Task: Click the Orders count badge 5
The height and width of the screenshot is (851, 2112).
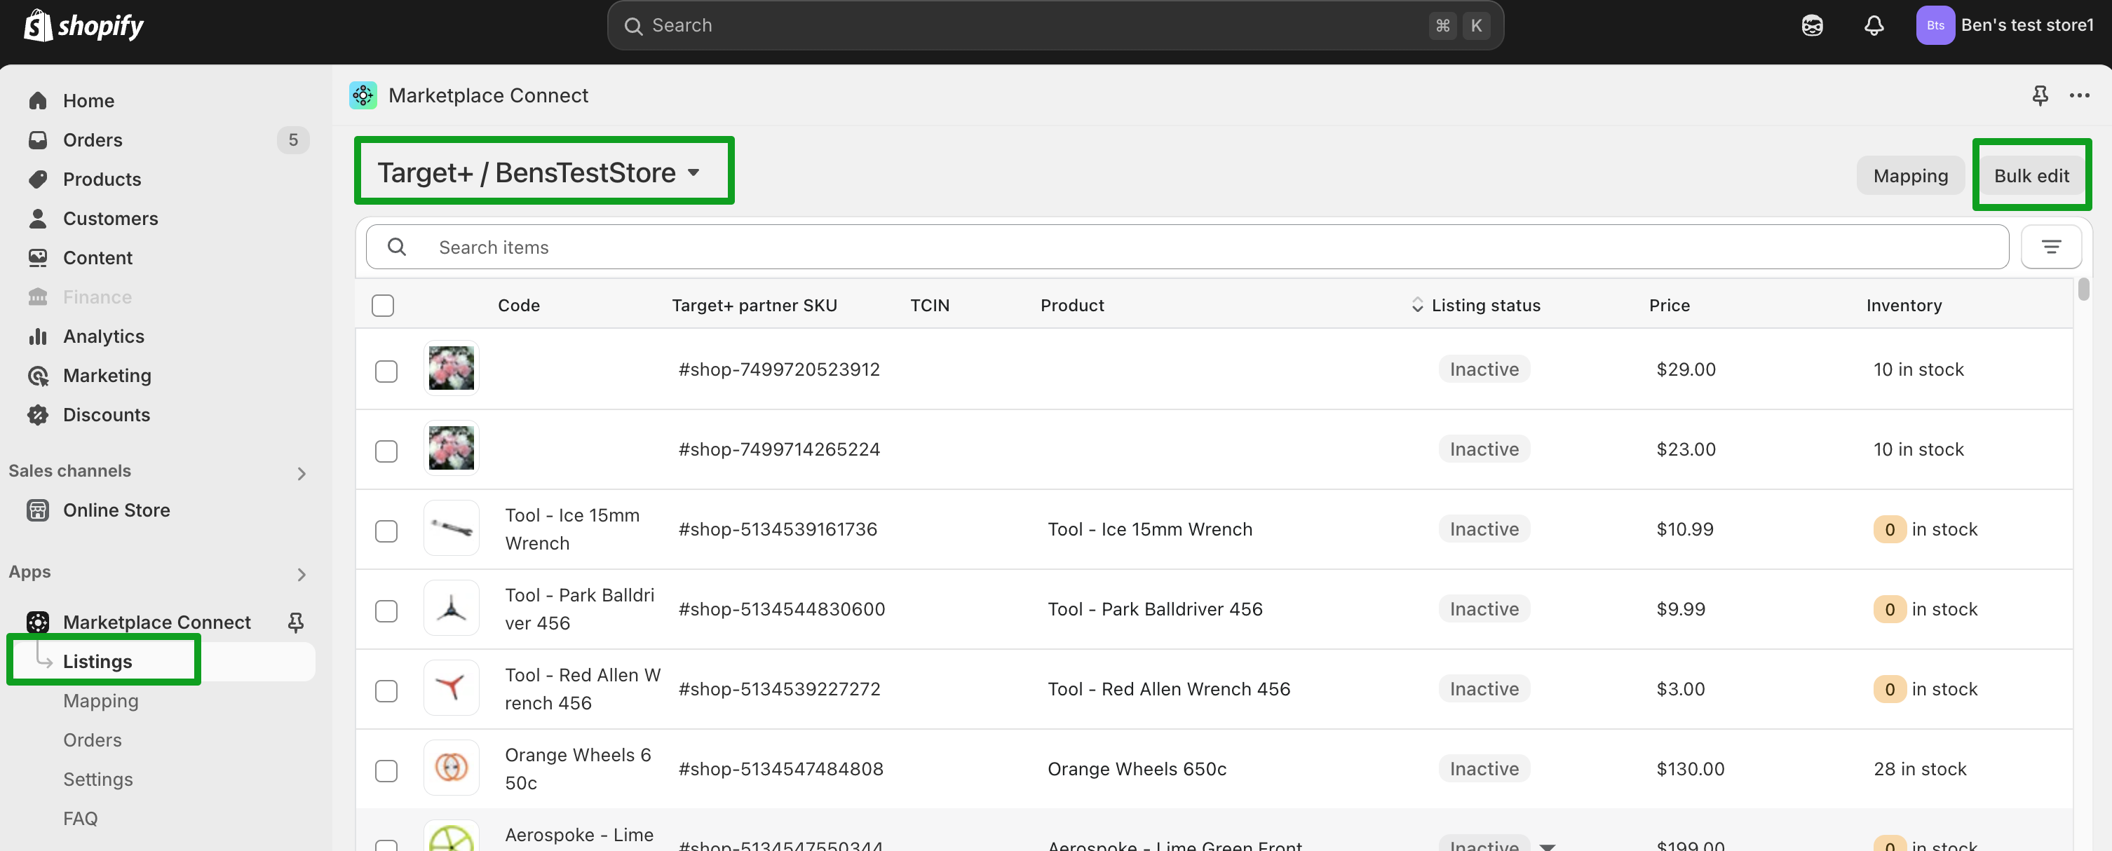Action: [292, 139]
